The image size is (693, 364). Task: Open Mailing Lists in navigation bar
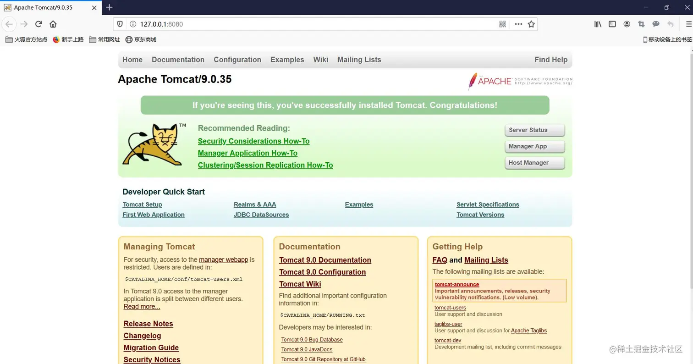tap(359, 60)
